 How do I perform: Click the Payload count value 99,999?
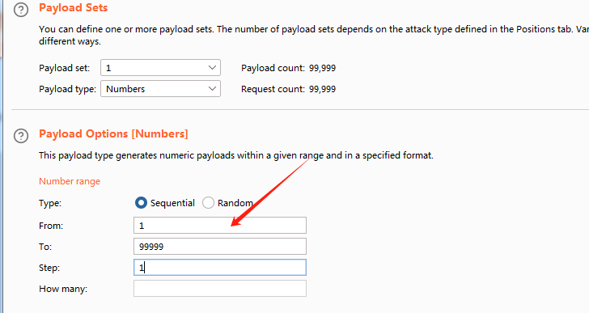(322, 68)
